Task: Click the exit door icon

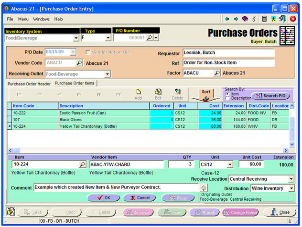Action: pos(283,19)
